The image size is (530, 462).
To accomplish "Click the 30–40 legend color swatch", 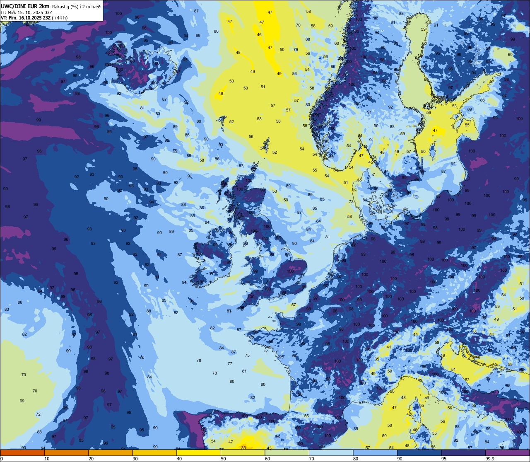I will pos(154,452).
